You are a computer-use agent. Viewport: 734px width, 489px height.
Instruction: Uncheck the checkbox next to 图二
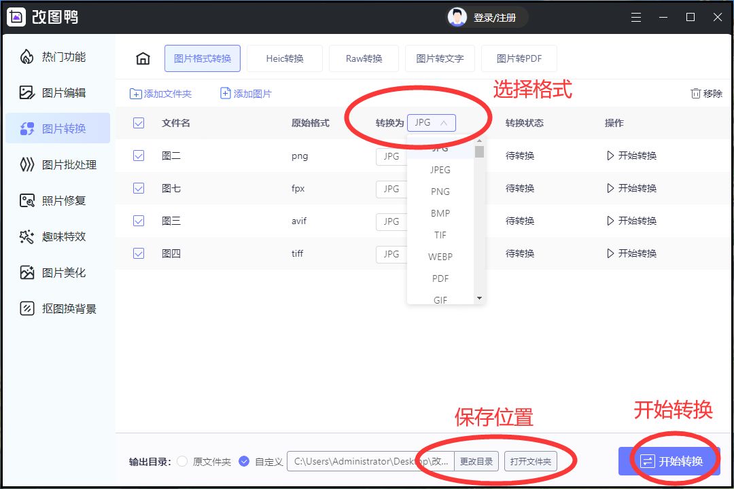[x=139, y=156]
